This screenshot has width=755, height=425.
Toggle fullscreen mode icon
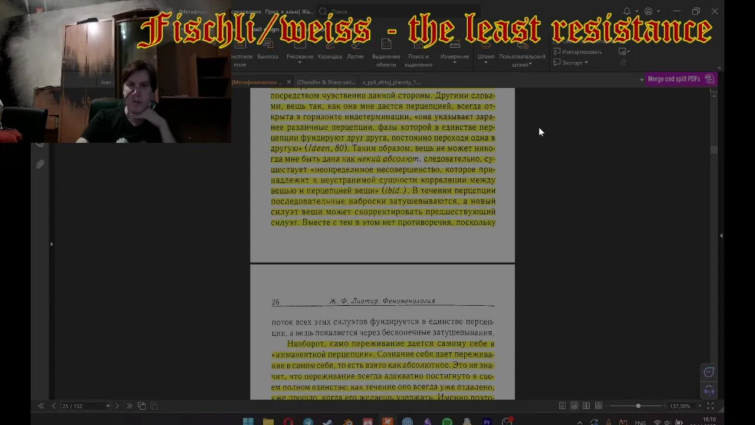pyautogui.click(x=710, y=406)
